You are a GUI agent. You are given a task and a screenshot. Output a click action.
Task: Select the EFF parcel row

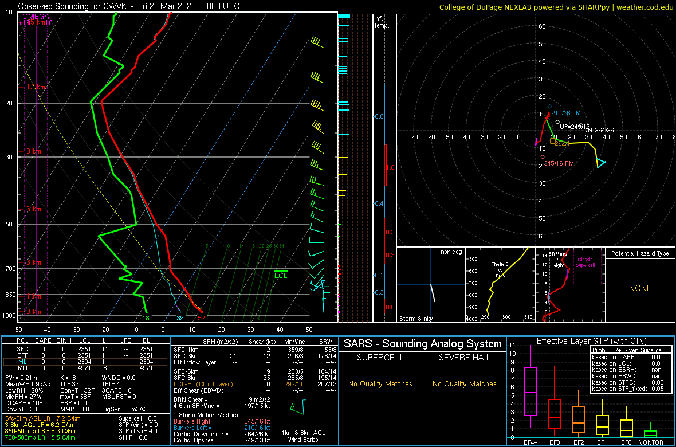tap(87, 355)
